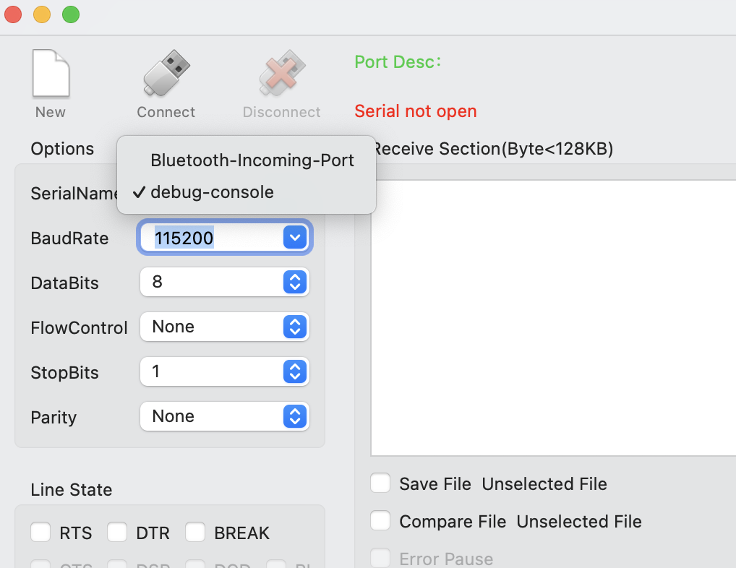Viewport: 736px width, 568px height.
Task: Click the green macOS fullscreen button
Action: coord(71,14)
